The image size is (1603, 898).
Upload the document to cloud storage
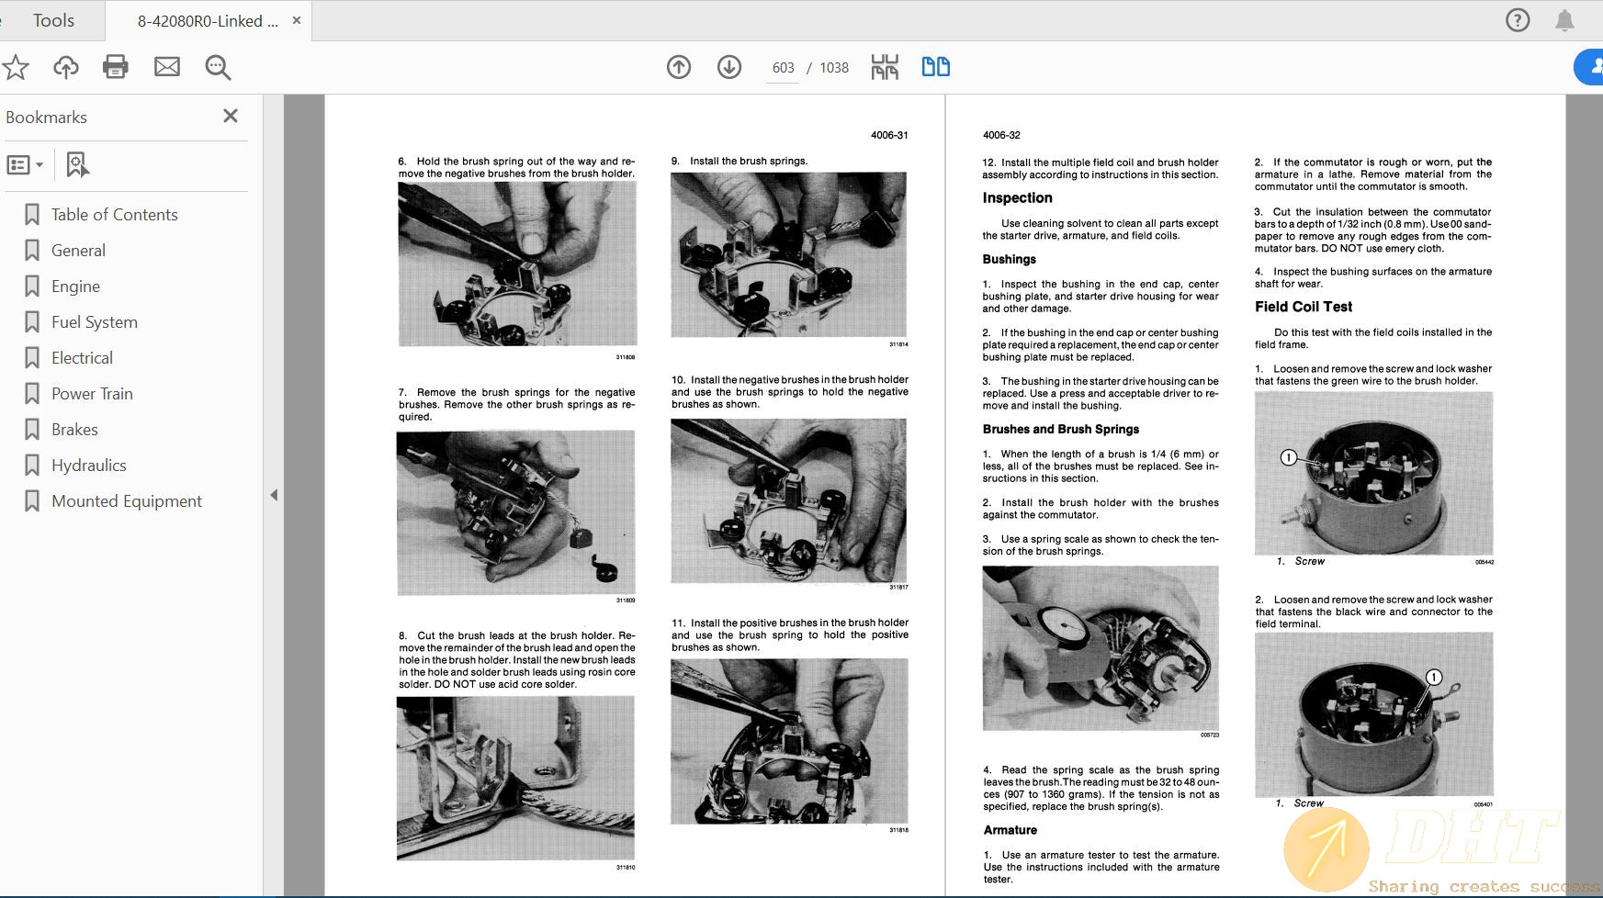(64, 66)
